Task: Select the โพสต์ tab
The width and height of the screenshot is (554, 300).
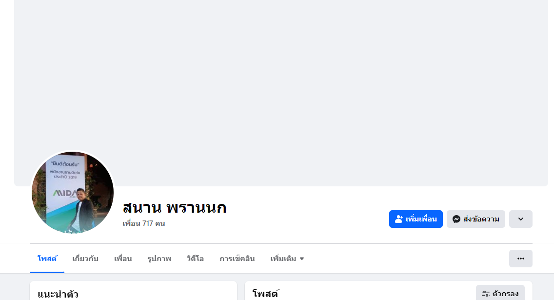Action: [47, 259]
